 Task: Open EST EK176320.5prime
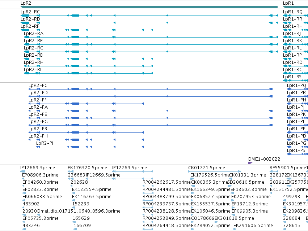(87, 168)
